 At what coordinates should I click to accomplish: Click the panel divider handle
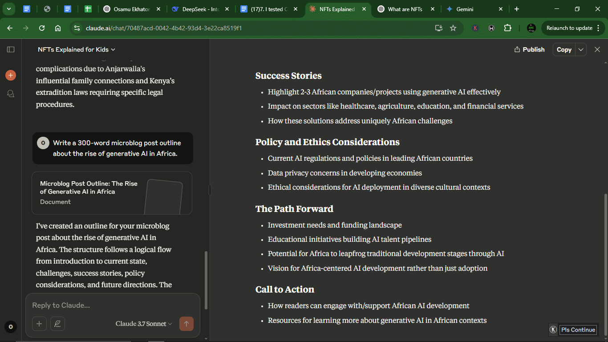(x=210, y=190)
